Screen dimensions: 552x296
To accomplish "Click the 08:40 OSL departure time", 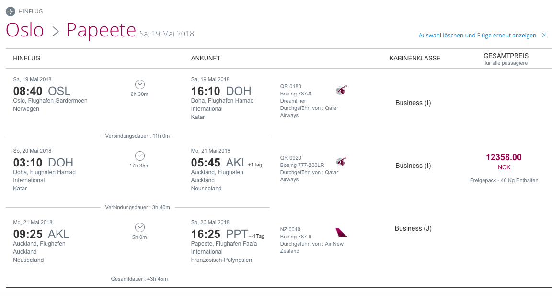I will point(42,91).
